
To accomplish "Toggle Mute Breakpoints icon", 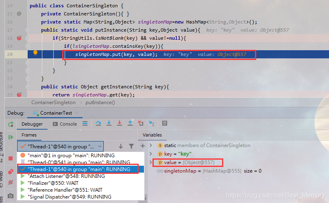I will (11, 182).
